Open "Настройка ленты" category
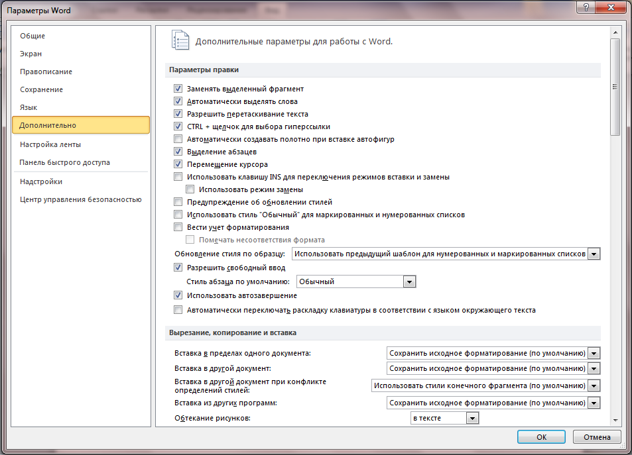 81,144
